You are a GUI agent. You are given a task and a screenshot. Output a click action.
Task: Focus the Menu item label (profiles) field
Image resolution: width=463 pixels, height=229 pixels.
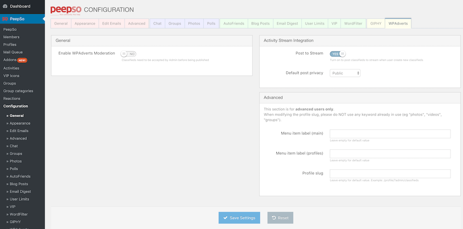tap(390, 154)
